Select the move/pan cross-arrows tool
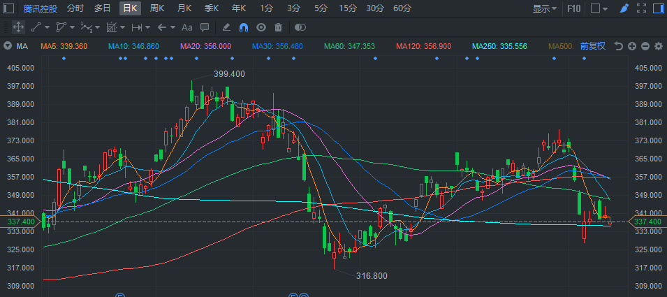 tap(18, 27)
